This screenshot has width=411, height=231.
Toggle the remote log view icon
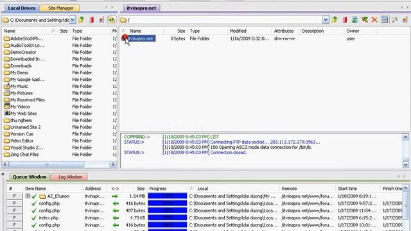pyautogui.click(x=385, y=20)
